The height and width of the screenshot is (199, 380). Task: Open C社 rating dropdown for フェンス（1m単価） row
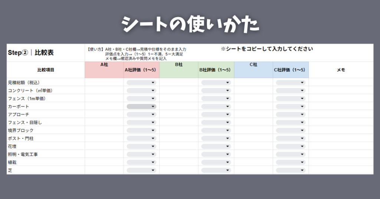pyautogui.click(x=291, y=99)
